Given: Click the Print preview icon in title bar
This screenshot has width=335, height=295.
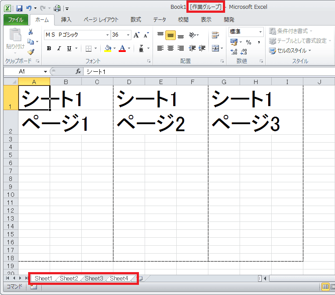Looking at the screenshot, I should coord(57,8).
